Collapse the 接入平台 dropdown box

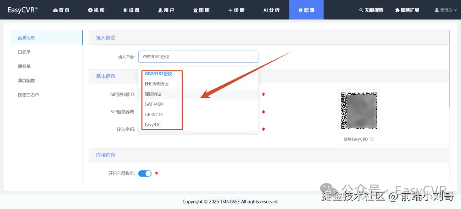(x=198, y=57)
